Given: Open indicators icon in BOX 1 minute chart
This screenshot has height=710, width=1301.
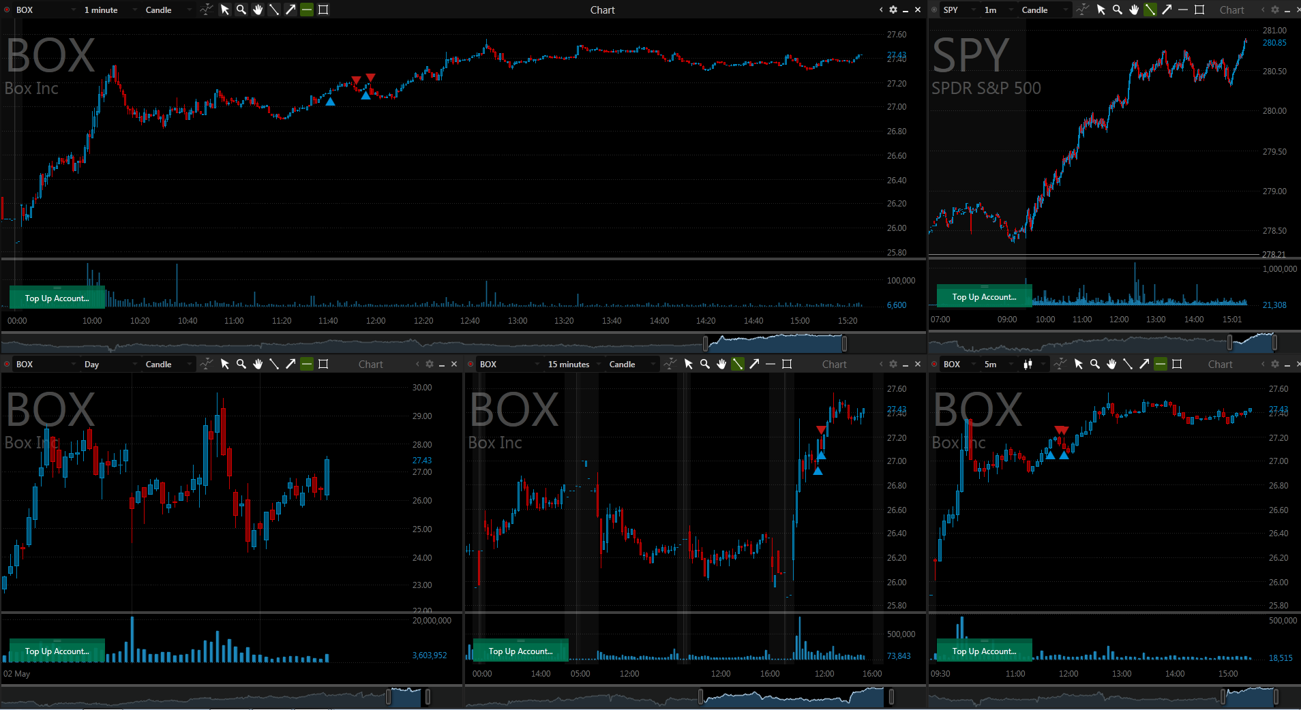Looking at the screenshot, I should tap(206, 10).
